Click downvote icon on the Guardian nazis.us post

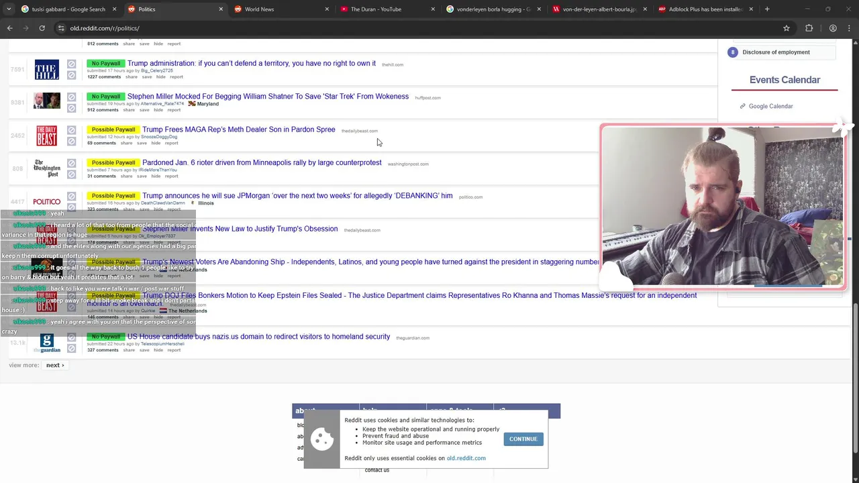coord(71,348)
